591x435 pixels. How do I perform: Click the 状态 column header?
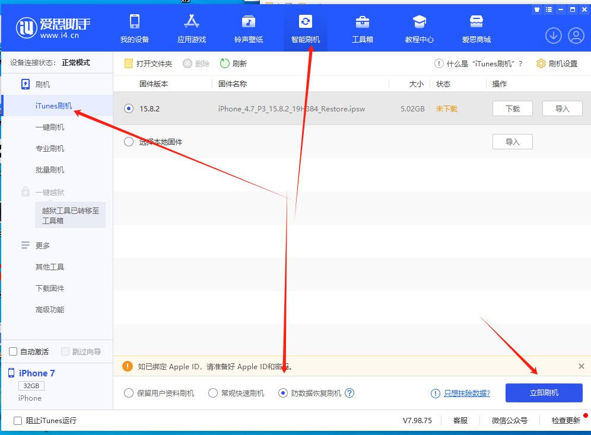click(443, 84)
